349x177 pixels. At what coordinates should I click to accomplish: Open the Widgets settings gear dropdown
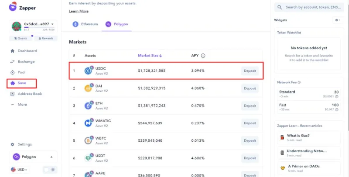click(x=338, y=20)
